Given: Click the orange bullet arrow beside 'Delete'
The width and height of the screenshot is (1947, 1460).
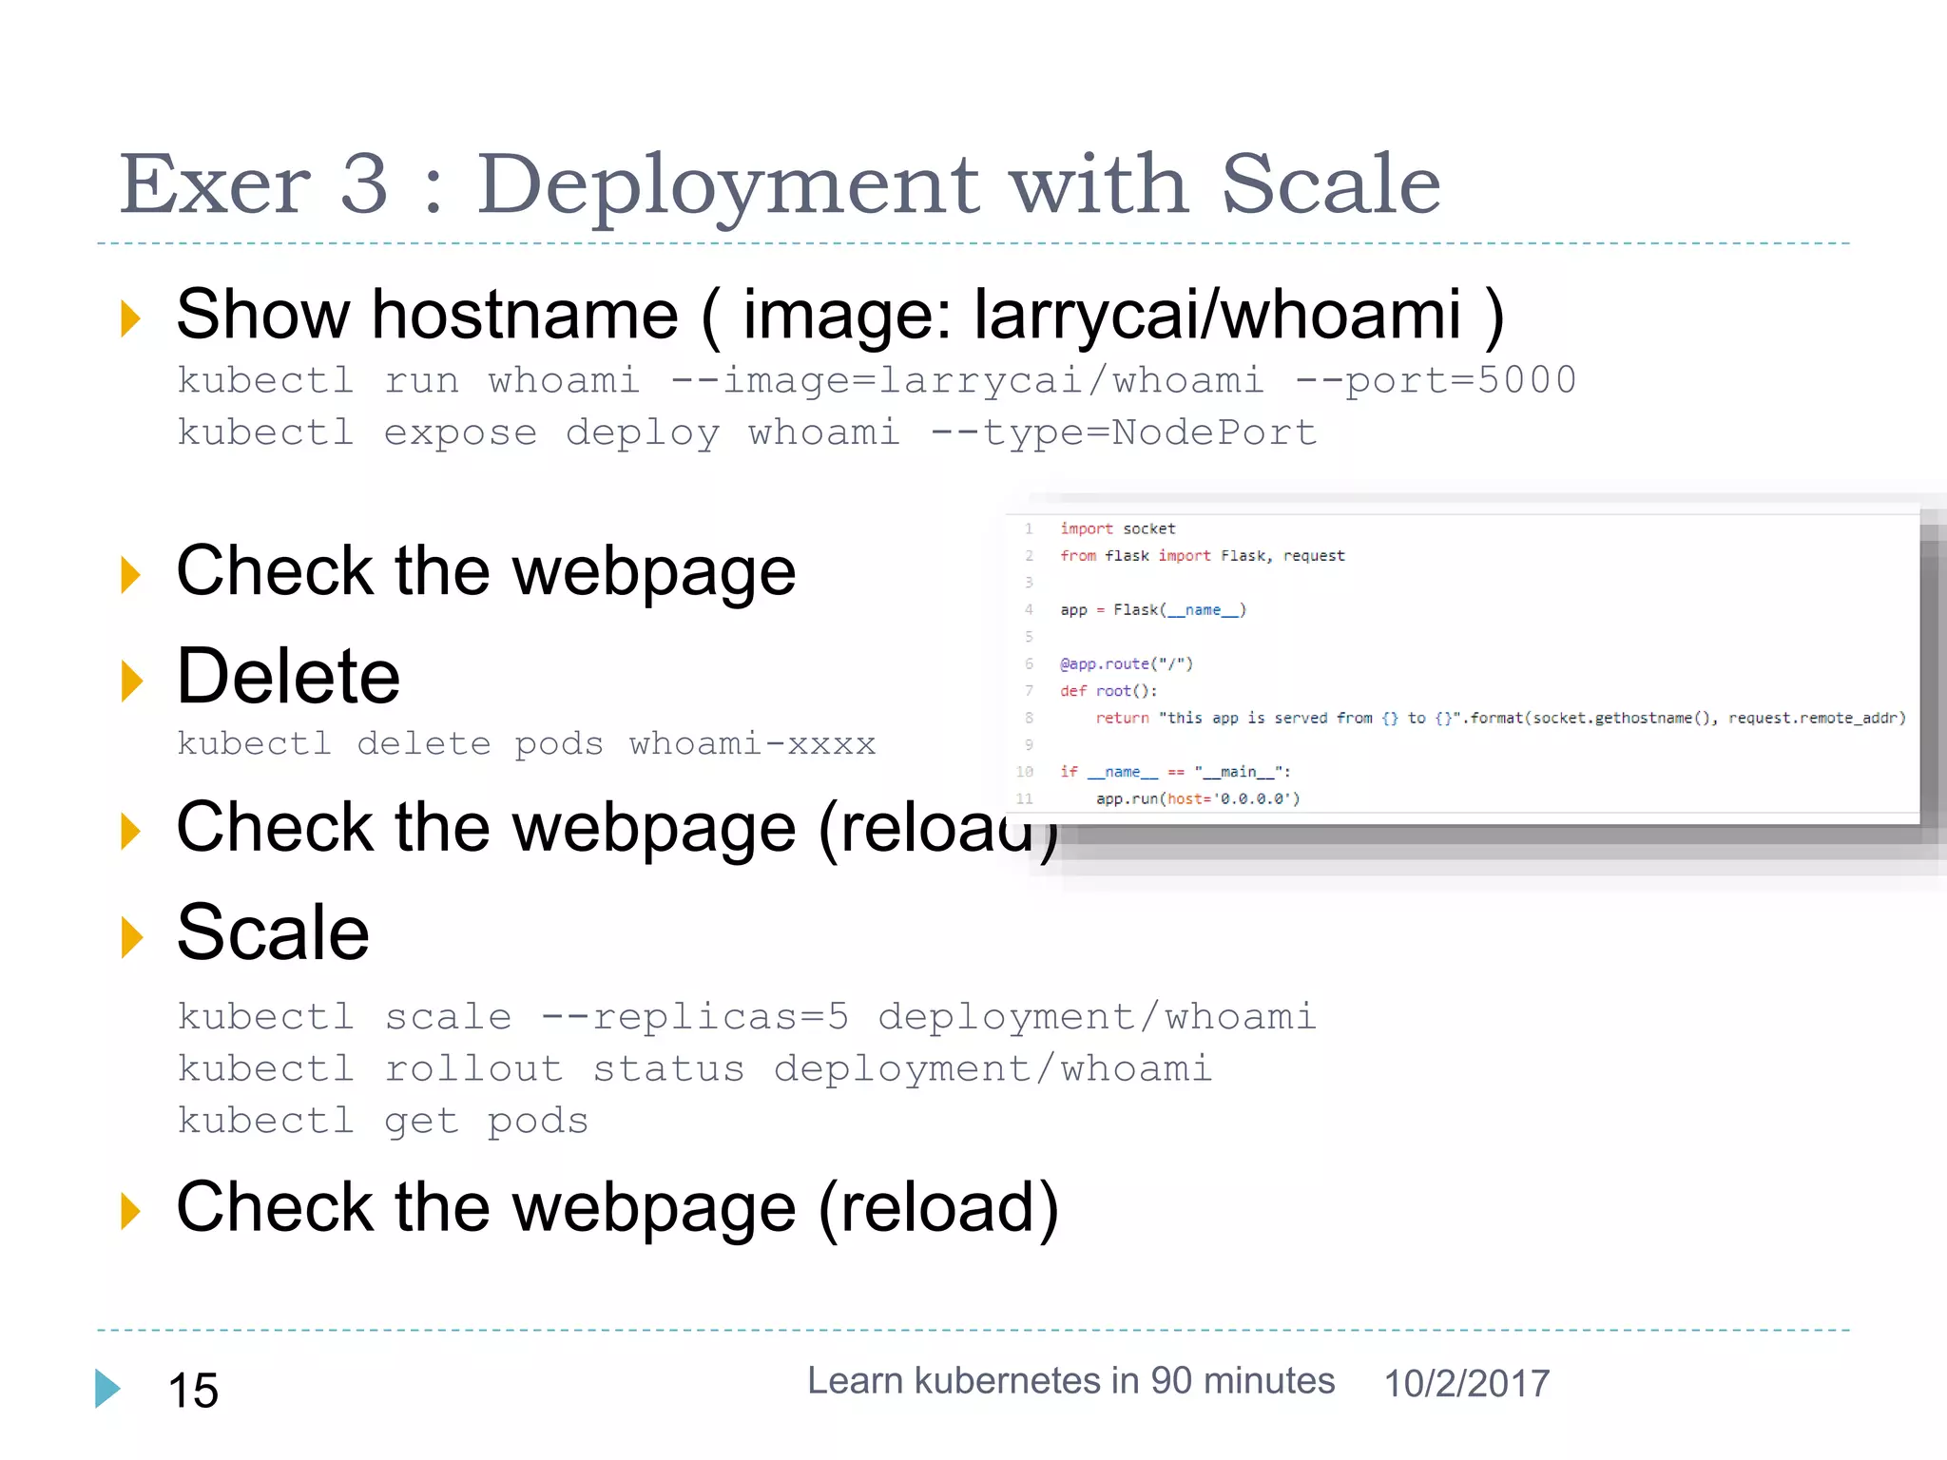Looking at the screenshot, I should click(131, 682).
